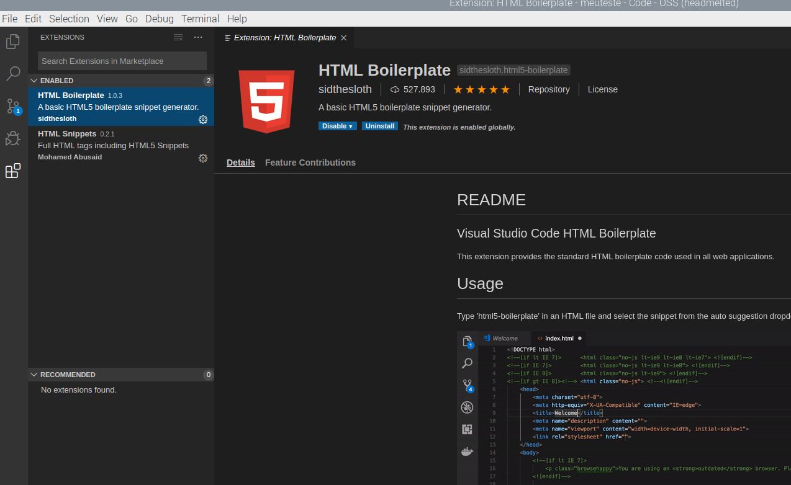Click 'Visual Studio Code HTML Boilerplate' heading
The height and width of the screenshot is (485, 791).
556,233
